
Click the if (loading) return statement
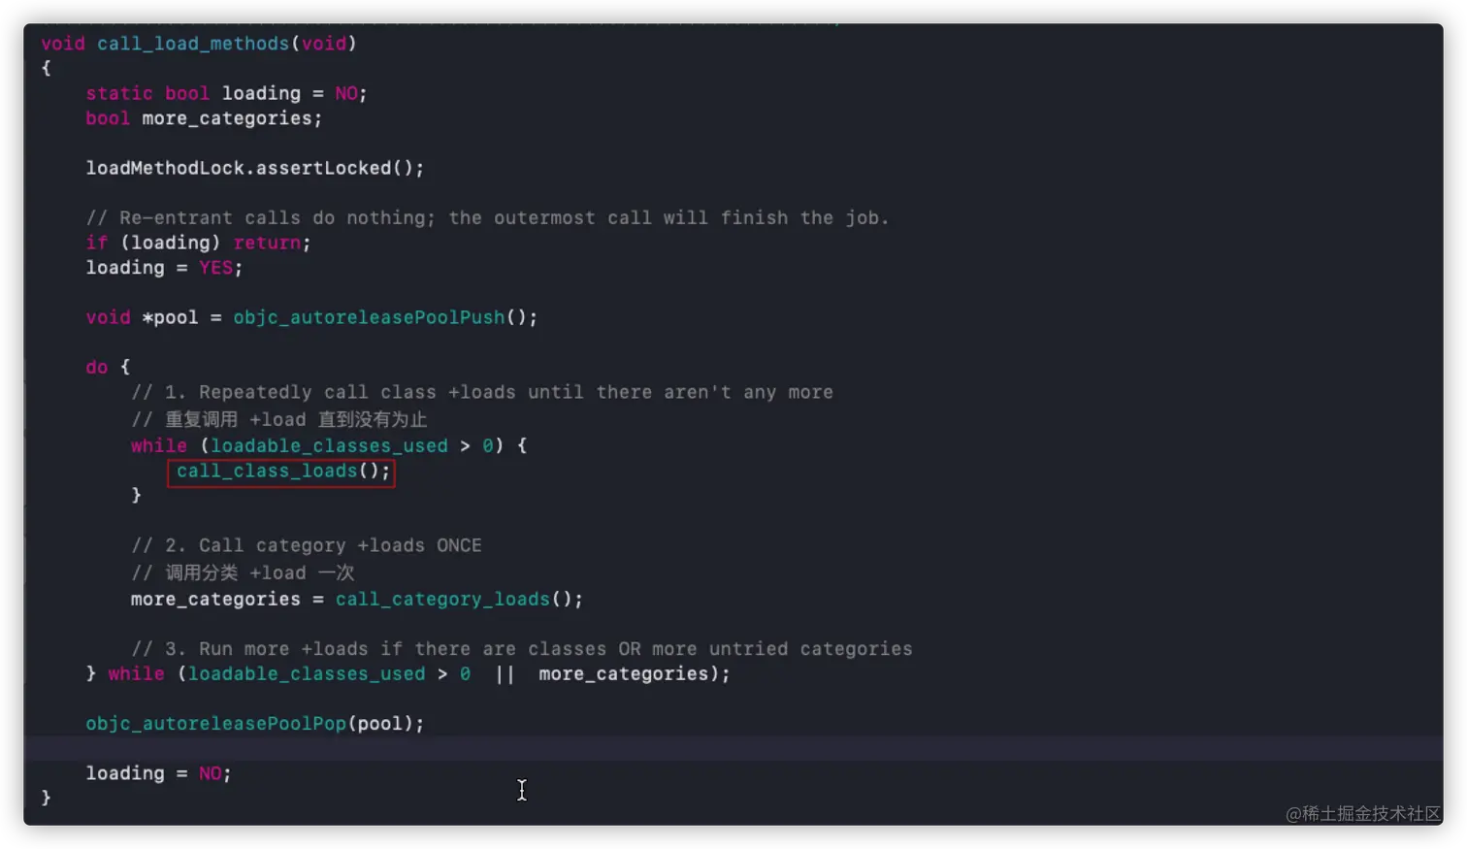[197, 243]
